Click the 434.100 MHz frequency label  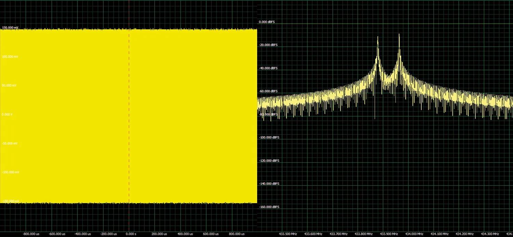pos(439,234)
